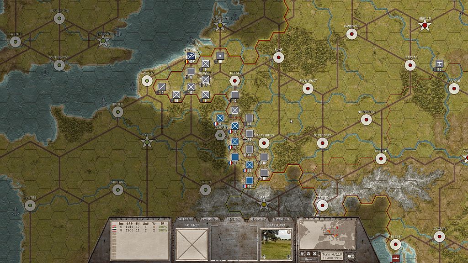This screenshot has width=468, height=263.
Task: Select the red-white-green flag row in statistics
Action: pos(139,227)
